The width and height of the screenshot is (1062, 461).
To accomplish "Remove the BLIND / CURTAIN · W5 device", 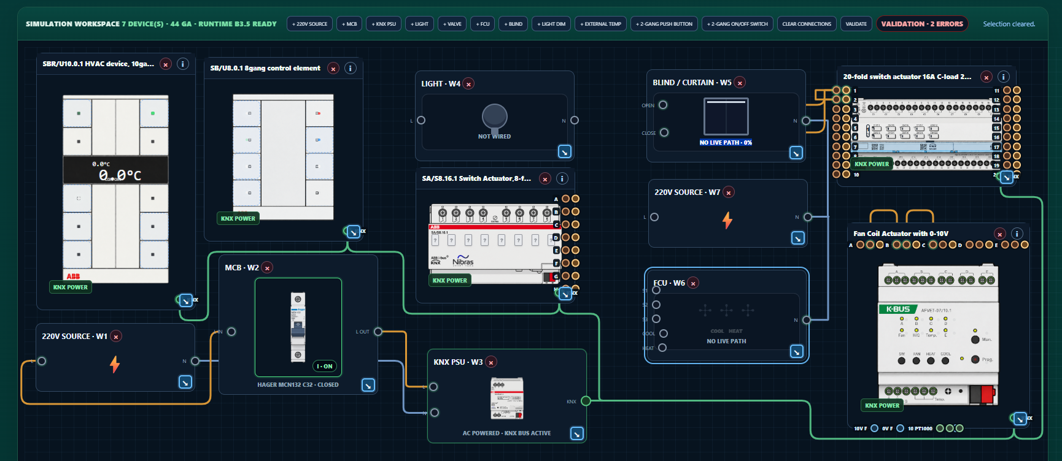I will [x=740, y=83].
